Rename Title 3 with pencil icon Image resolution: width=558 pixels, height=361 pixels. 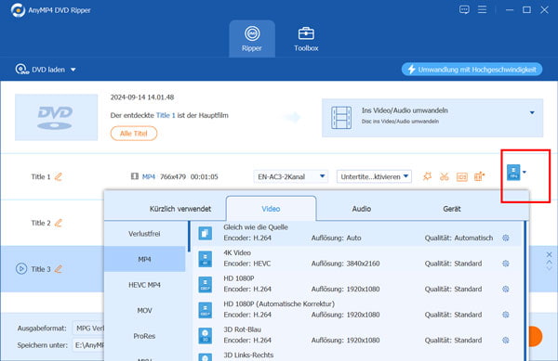59,269
